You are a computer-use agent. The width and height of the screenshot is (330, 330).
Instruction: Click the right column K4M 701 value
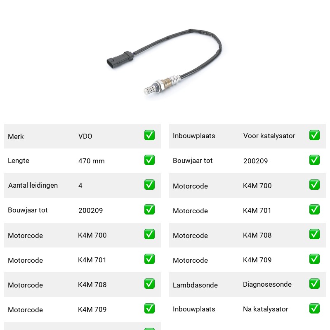tap(257, 210)
